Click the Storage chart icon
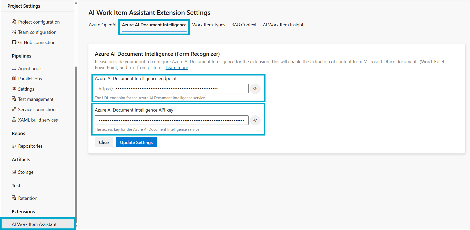470x230 pixels. pos(14,172)
